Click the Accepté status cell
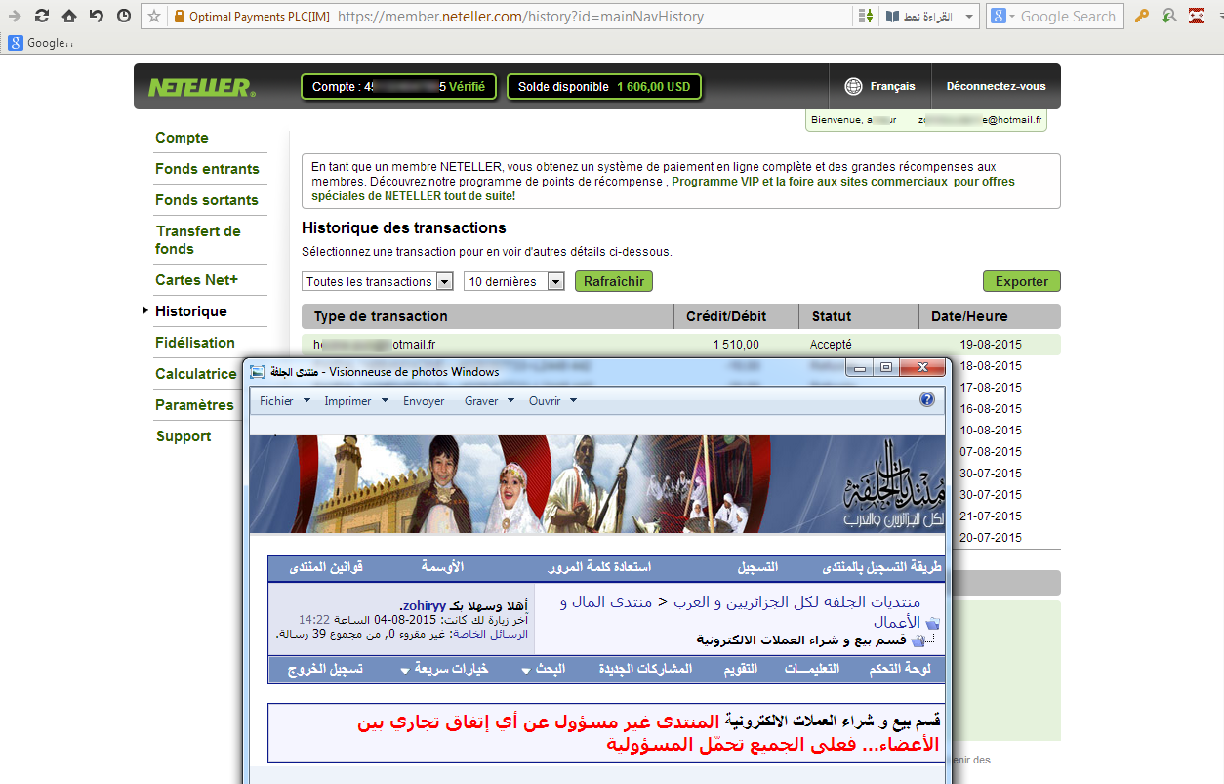Screen dimensions: 1224x784 pos(831,345)
